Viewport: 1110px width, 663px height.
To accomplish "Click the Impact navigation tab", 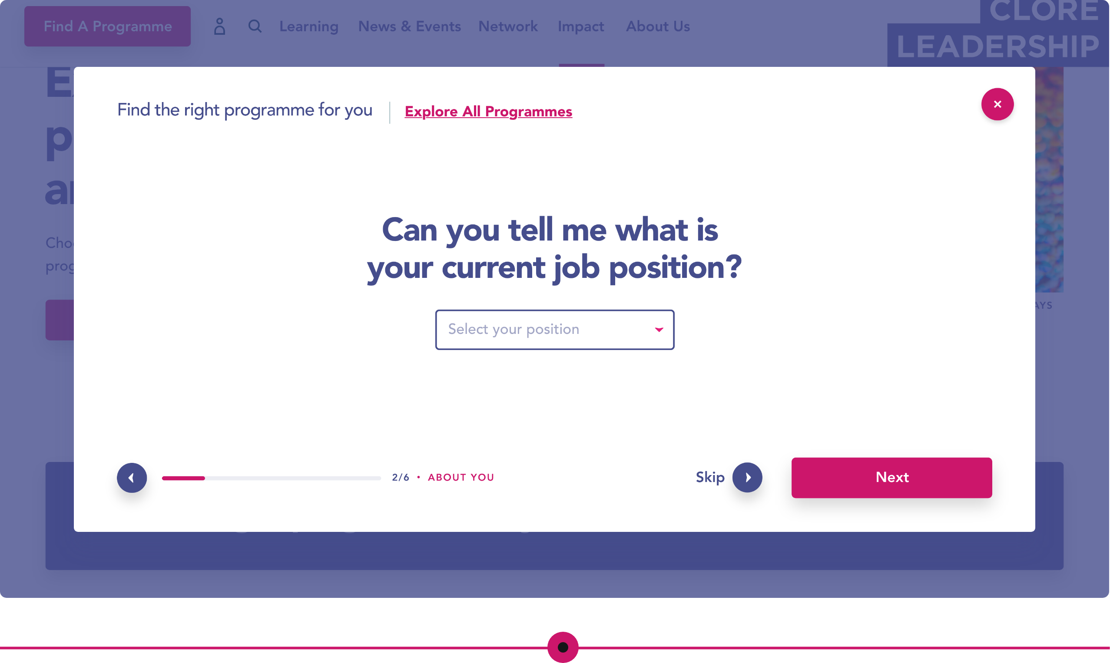I will click(x=581, y=26).
